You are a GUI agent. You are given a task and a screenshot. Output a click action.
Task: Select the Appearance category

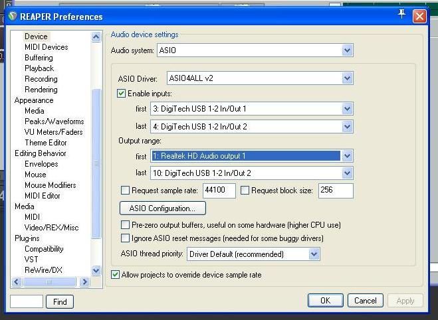(x=34, y=100)
